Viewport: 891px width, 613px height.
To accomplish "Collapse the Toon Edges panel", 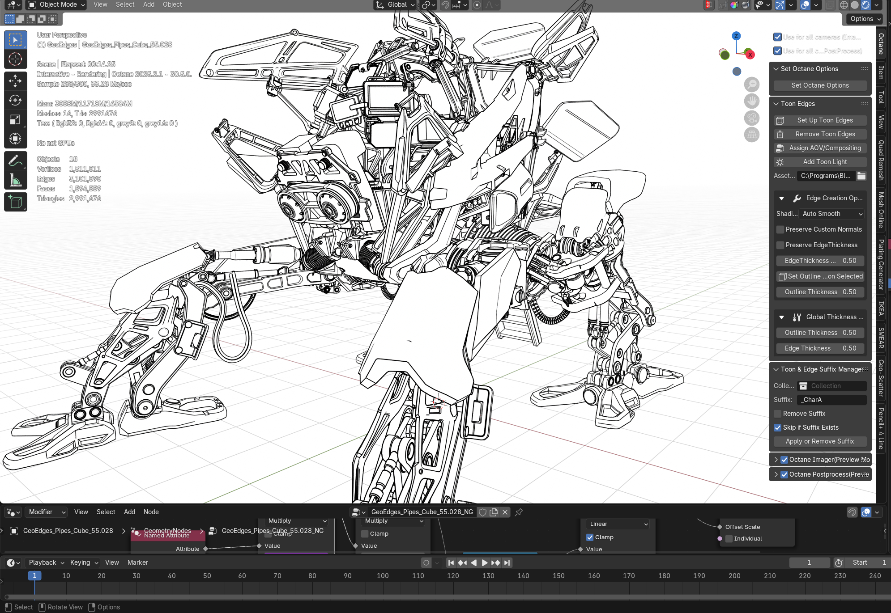I will click(x=776, y=104).
